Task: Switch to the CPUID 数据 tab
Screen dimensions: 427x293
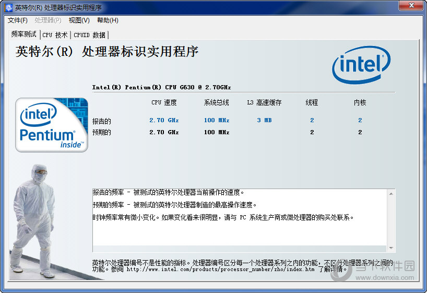Action: click(x=89, y=35)
